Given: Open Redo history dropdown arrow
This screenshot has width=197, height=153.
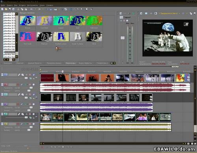Looking at the screenshot, I should coord(43,9).
